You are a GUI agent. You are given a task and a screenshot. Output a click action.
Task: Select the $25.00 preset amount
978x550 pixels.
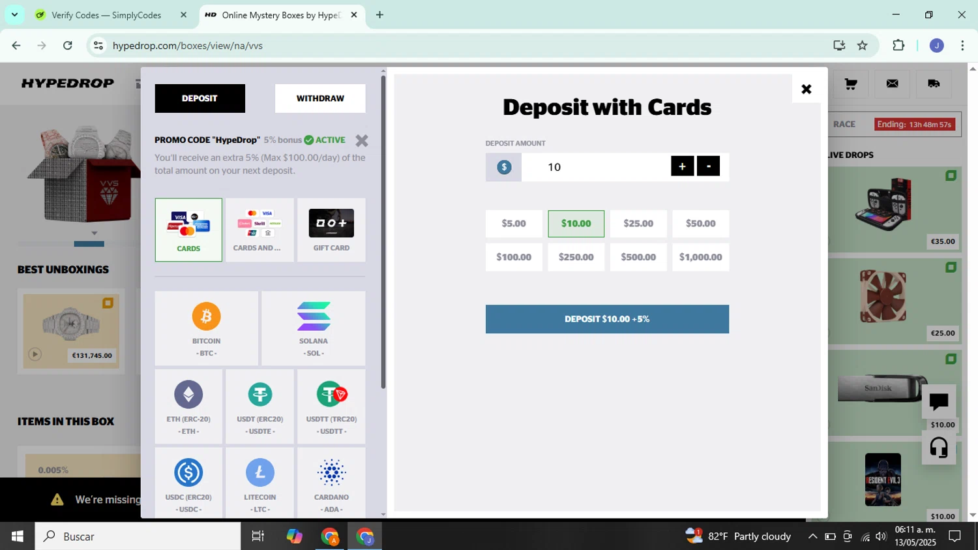coord(638,224)
